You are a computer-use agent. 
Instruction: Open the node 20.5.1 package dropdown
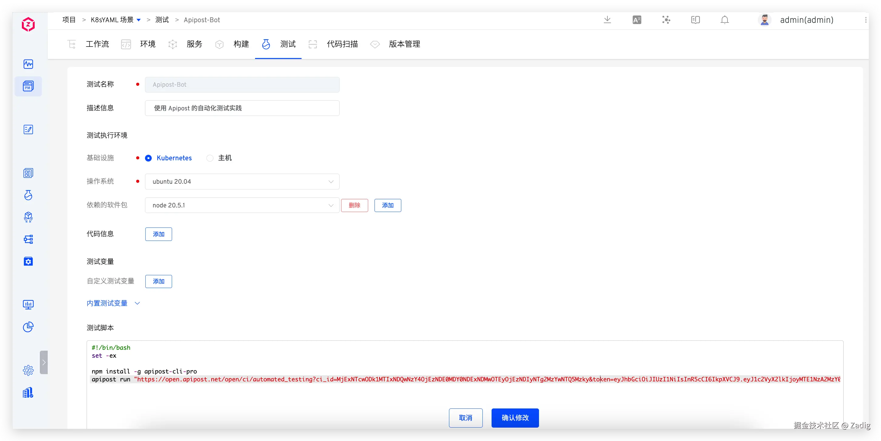coord(242,205)
